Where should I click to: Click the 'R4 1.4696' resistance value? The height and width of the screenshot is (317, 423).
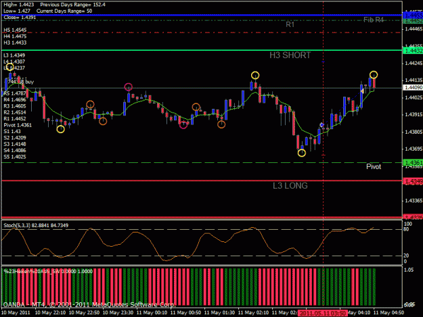tap(15, 99)
